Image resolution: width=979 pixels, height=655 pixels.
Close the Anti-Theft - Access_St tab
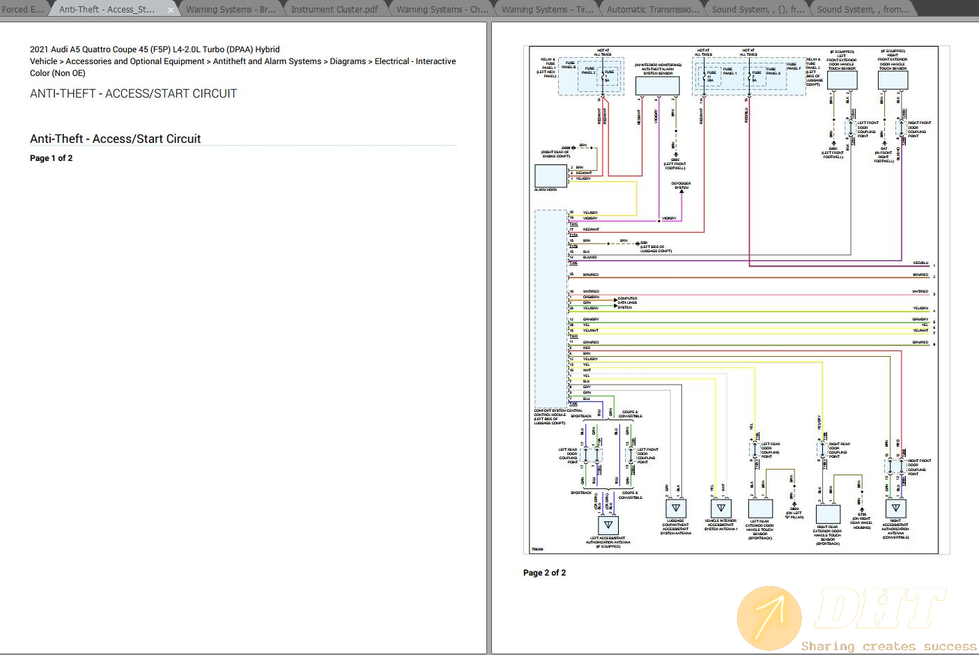click(171, 10)
